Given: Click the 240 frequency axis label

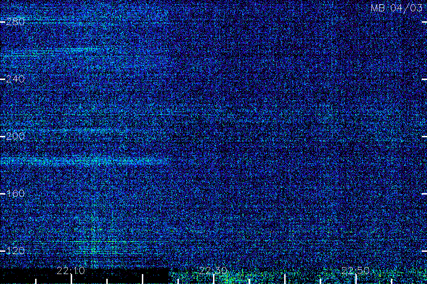Looking at the screenshot, I should point(15,79).
